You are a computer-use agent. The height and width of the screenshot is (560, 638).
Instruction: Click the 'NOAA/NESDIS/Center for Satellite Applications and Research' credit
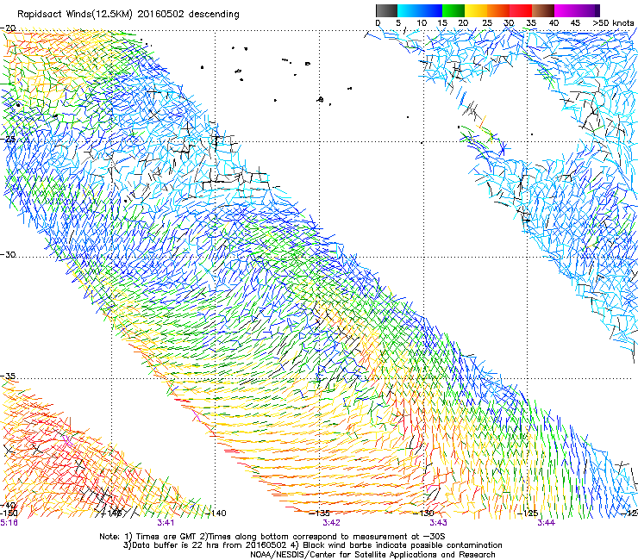click(x=372, y=555)
